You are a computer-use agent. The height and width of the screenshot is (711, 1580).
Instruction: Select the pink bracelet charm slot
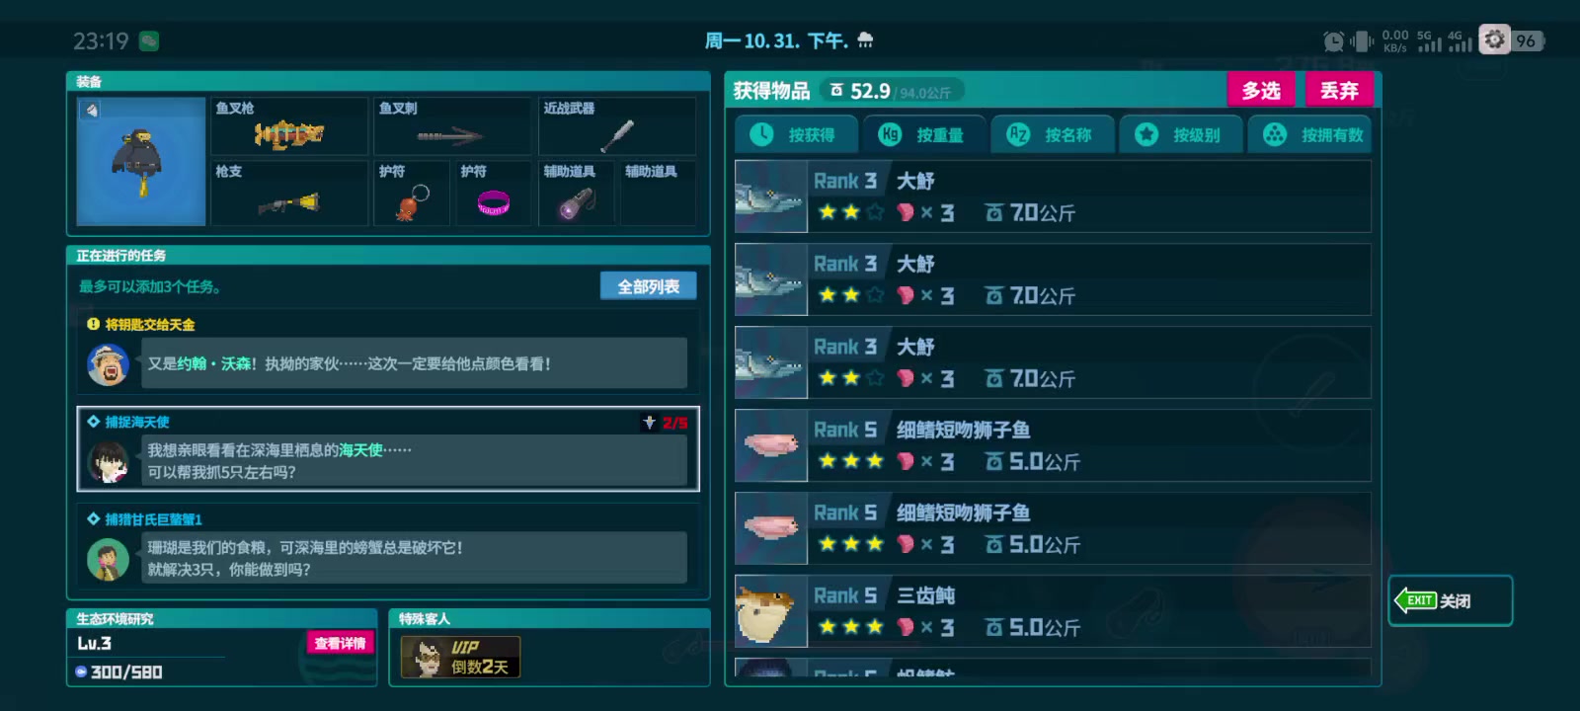494,193
